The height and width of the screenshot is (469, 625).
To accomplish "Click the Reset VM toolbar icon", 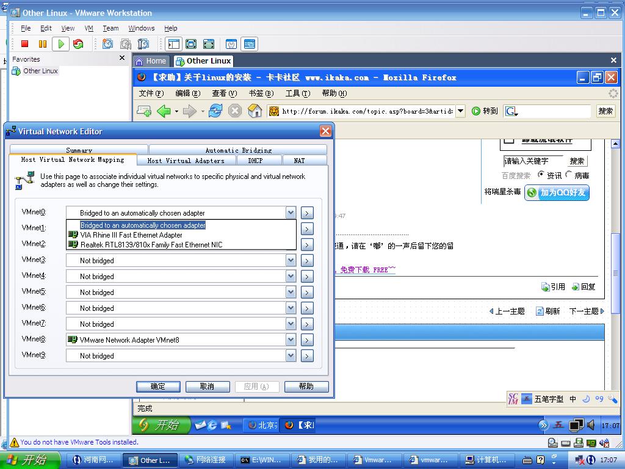I will tap(78, 44).
